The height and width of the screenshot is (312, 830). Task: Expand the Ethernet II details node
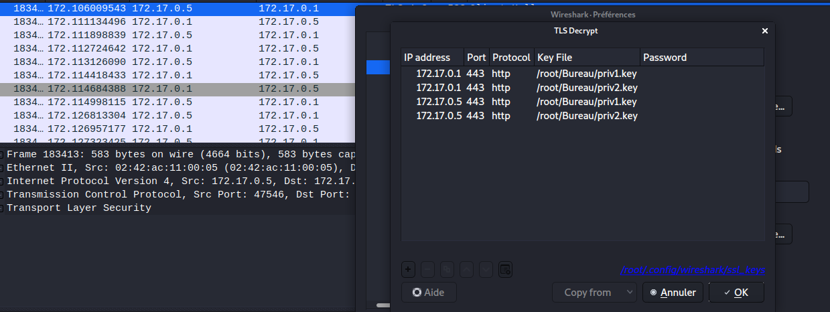(x=3, y=168)
